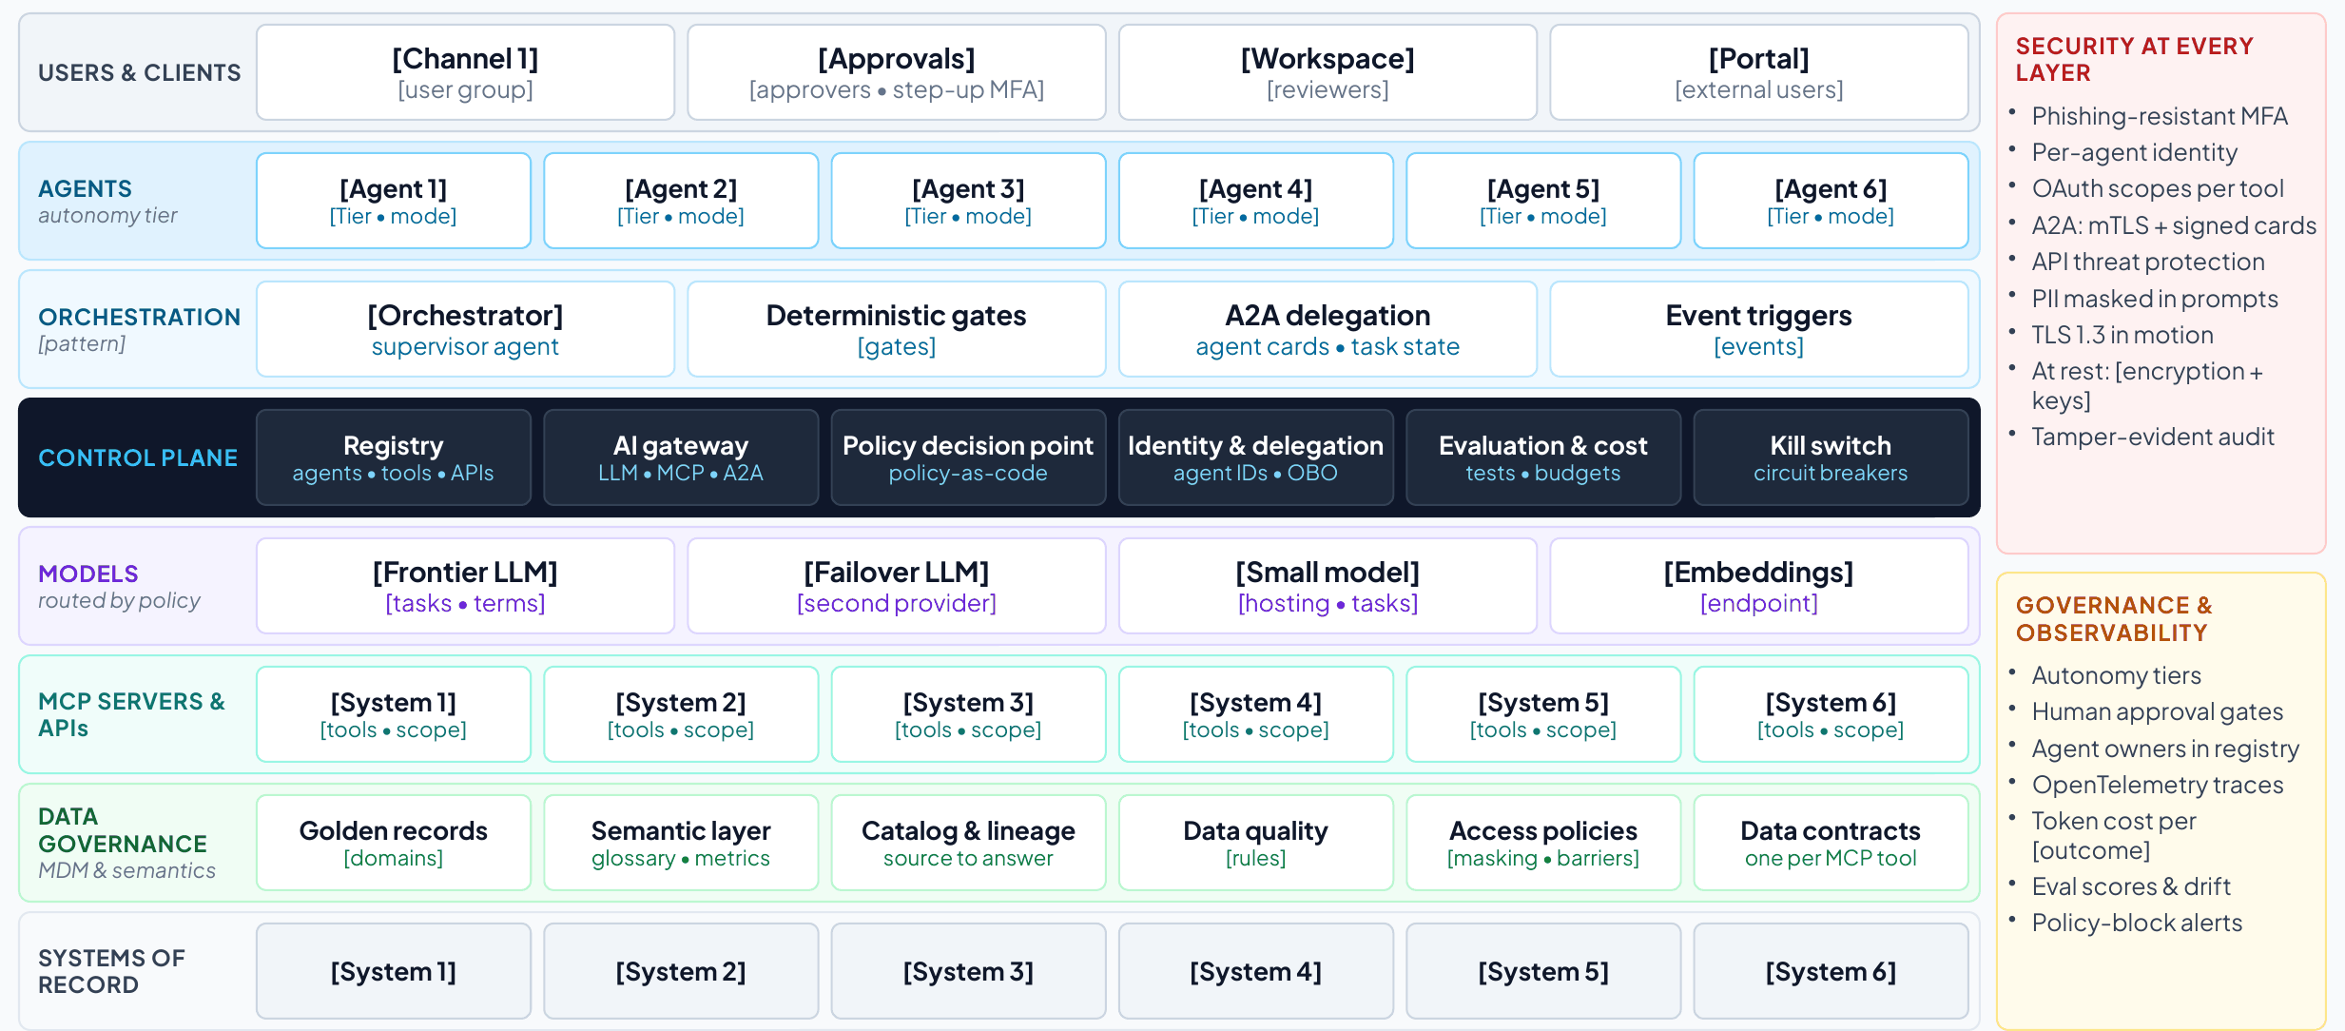The width and height of the screenshot is (2345, 1031).
Task: Select the Catalog & lineage box
Action: pyautogui.click(x=968, y=843)
